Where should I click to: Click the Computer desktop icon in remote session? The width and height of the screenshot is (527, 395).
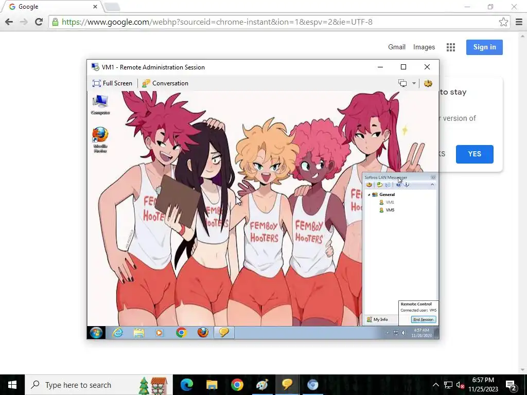tap(100, 104)
